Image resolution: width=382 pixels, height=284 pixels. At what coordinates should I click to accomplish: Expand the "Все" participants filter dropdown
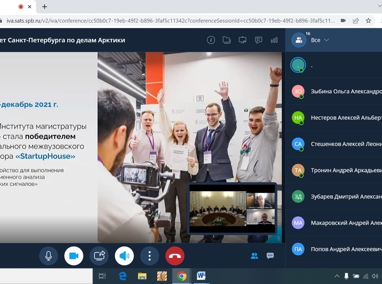[320, 40]
